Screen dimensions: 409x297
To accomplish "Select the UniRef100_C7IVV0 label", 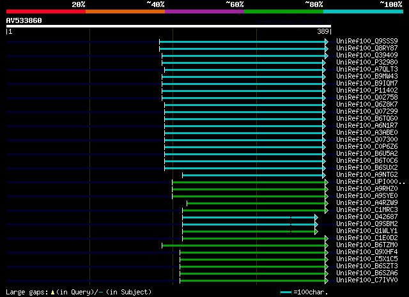I will point(367,280).
